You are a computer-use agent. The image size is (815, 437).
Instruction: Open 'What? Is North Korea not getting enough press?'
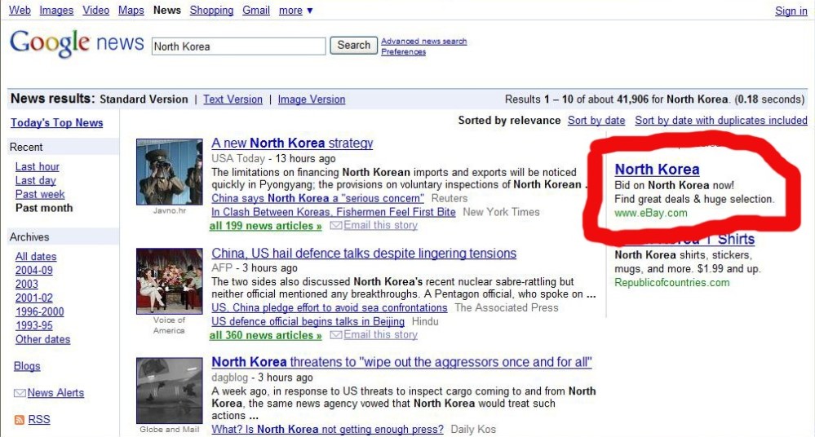[x=327, y=429]
